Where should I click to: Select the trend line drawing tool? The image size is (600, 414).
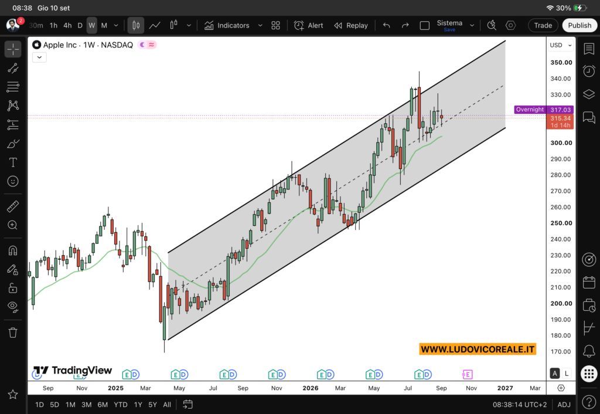(x=13, y=68)
